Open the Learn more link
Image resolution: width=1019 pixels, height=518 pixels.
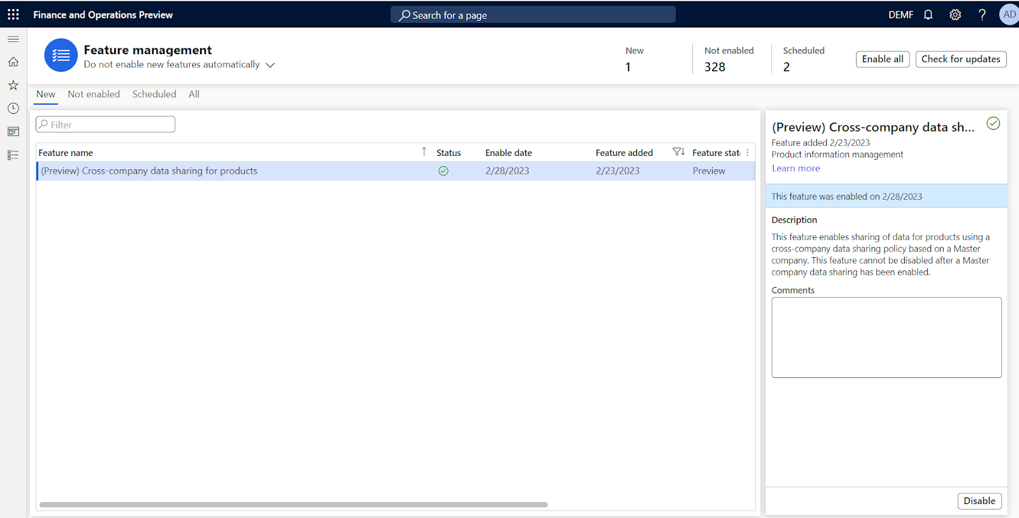pos(796,169)
